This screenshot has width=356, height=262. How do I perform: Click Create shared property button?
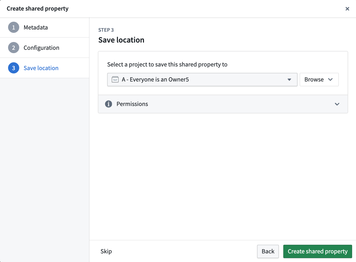tap(318, 251)
